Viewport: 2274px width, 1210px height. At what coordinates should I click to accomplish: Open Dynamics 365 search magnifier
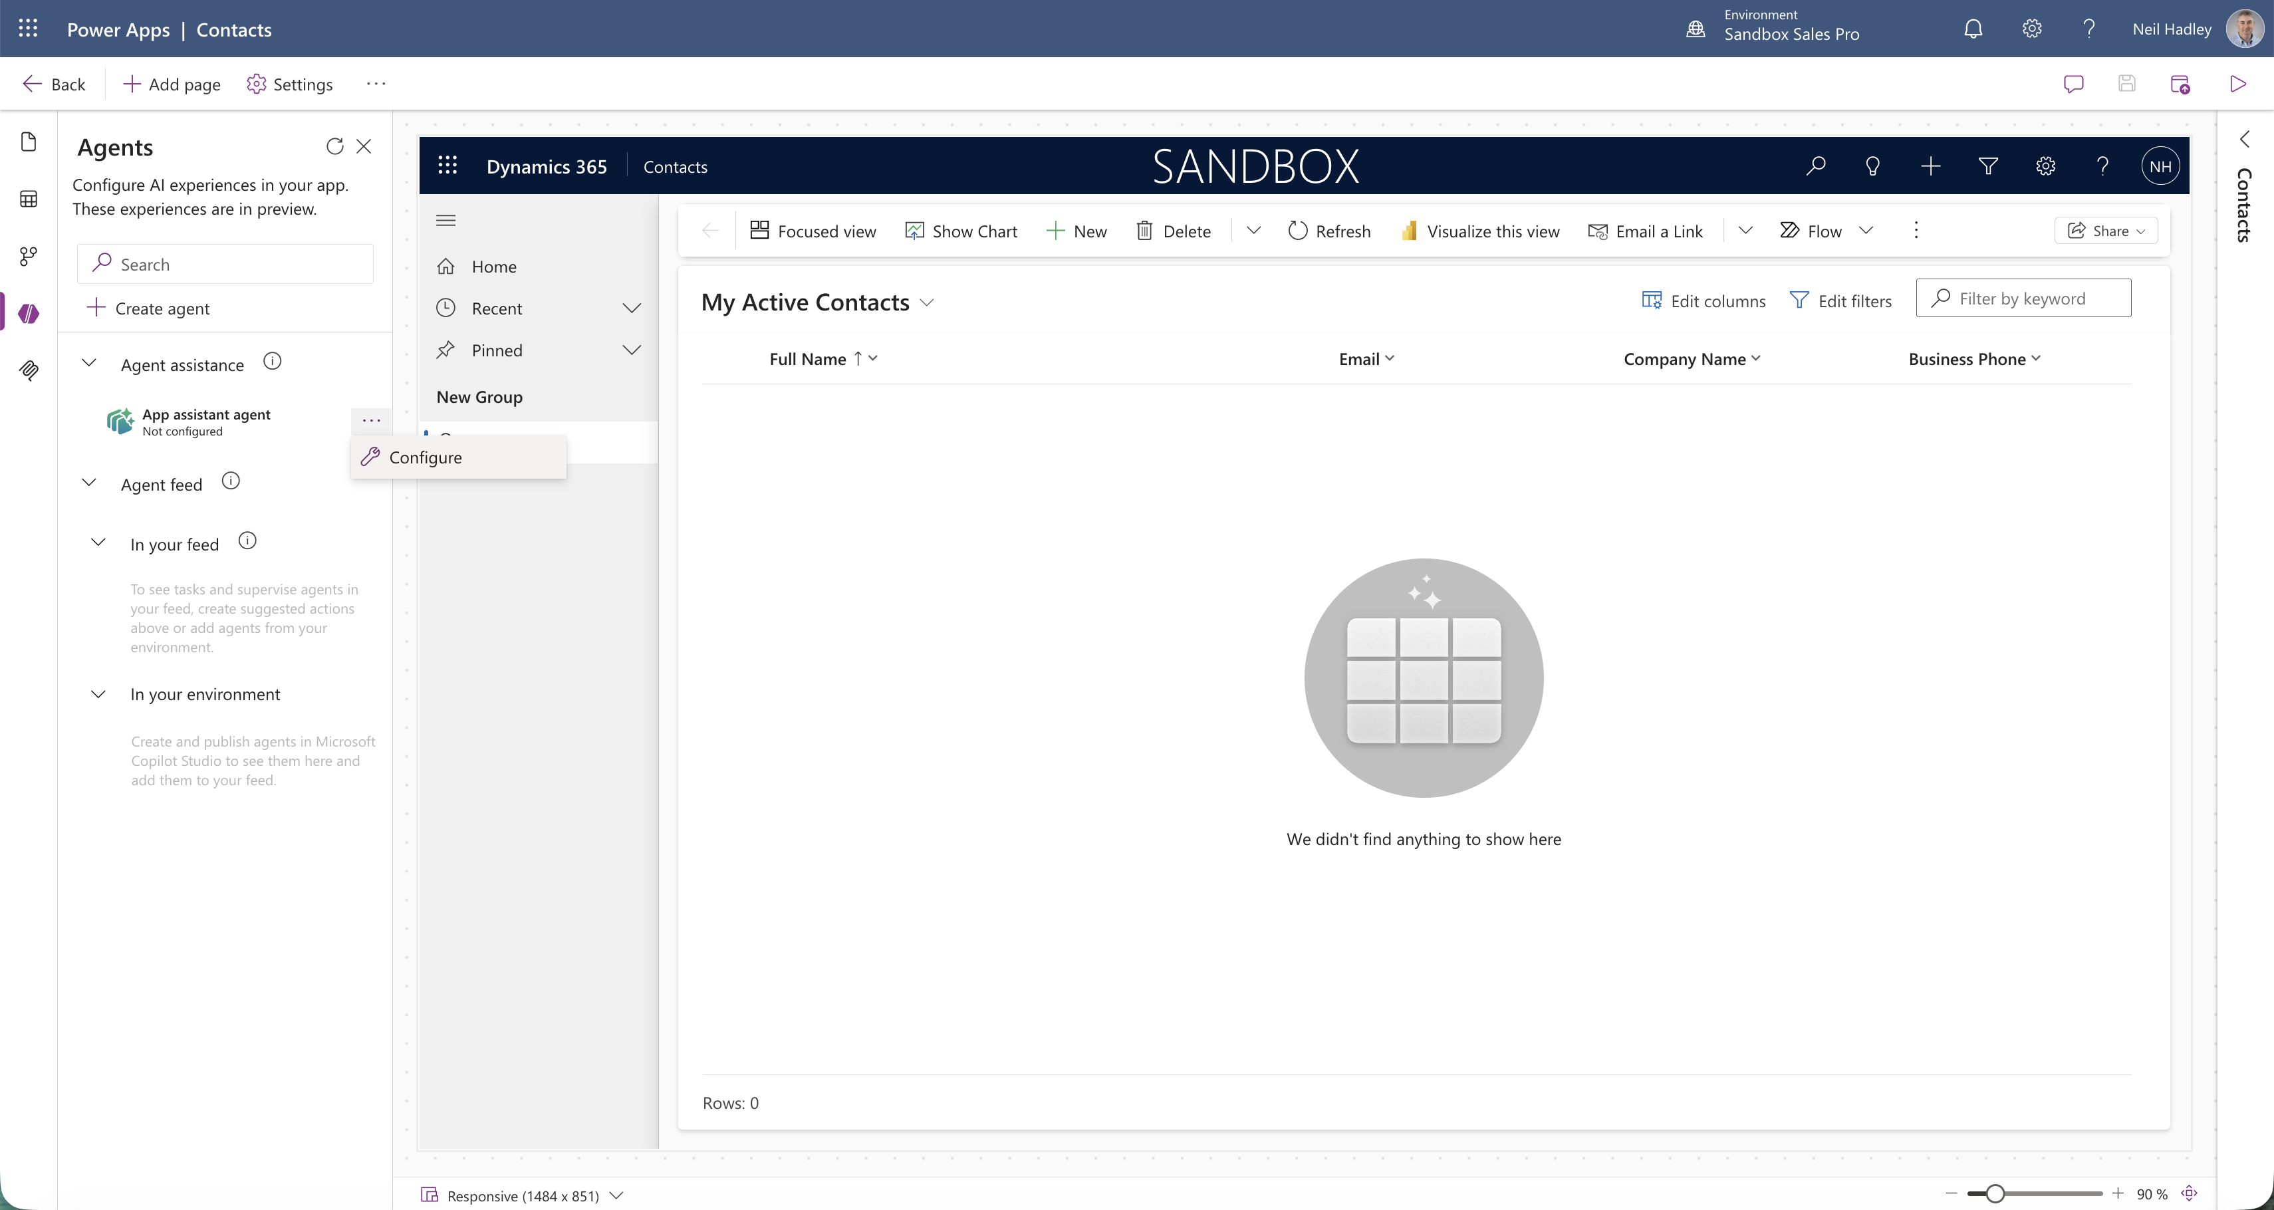[1815, 166]
